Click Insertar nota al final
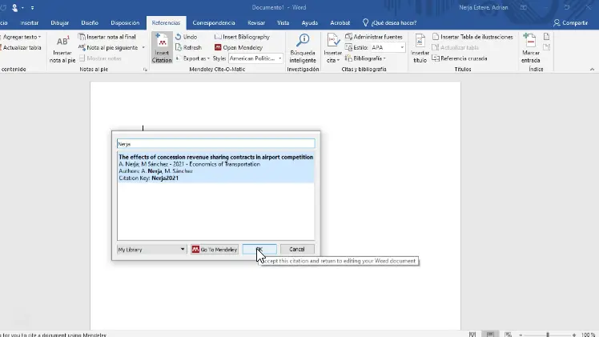Viewport: 599px width, 337px height. point(107,37)
